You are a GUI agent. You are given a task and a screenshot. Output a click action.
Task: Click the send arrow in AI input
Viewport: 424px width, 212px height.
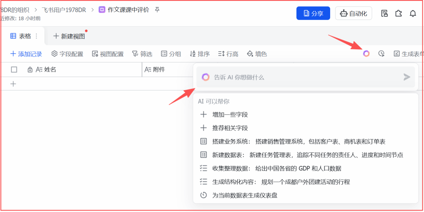407,77
